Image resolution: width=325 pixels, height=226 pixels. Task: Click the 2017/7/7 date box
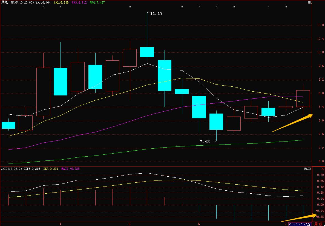point(300,224)
